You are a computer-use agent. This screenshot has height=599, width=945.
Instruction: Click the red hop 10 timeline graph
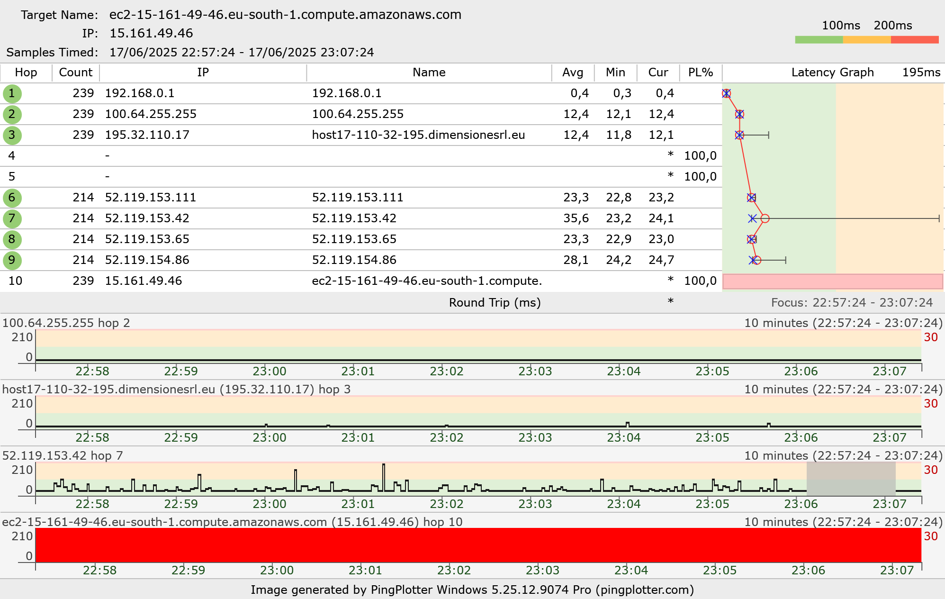(478, 545)
